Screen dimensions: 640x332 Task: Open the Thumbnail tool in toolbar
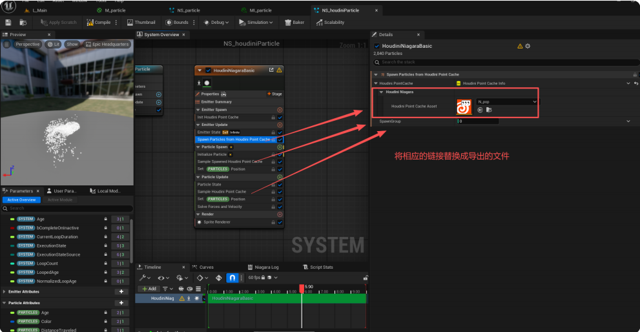click(x=141, y=23)
